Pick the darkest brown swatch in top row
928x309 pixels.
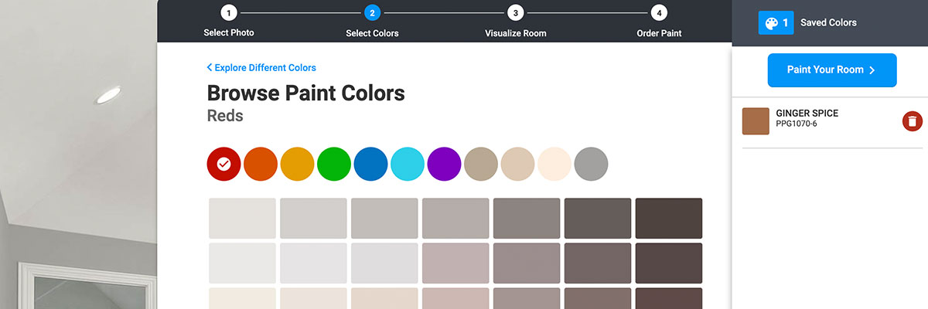point(668,218)
